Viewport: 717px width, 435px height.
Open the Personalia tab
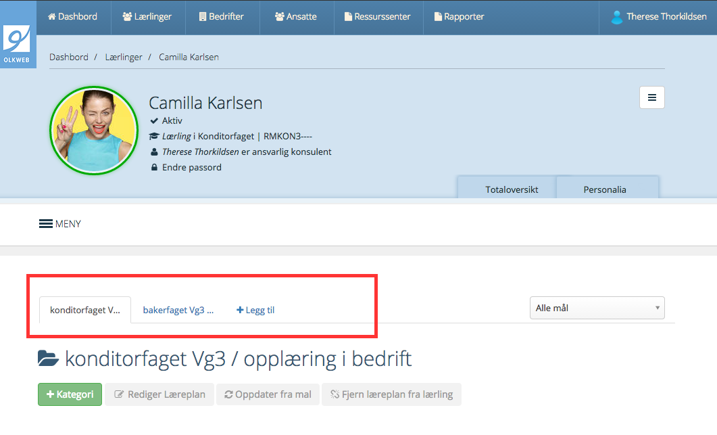604,189
